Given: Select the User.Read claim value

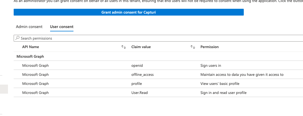Looking at the screenshot, I should (x=140, y=93).
